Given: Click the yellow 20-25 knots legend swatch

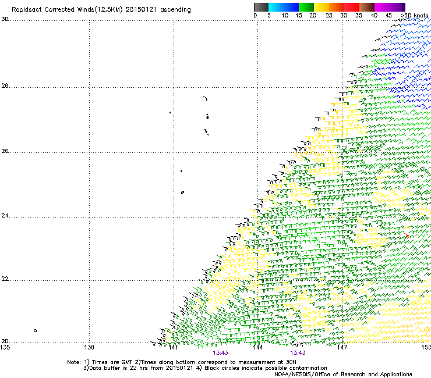Looking at the screenshot, I should pyautogui.click(x=322, y=7).
